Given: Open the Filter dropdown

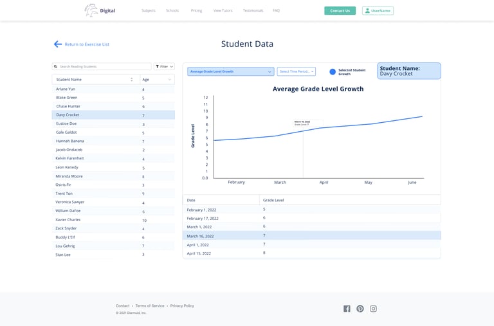Looking at the screenshot, I should 164,66.
